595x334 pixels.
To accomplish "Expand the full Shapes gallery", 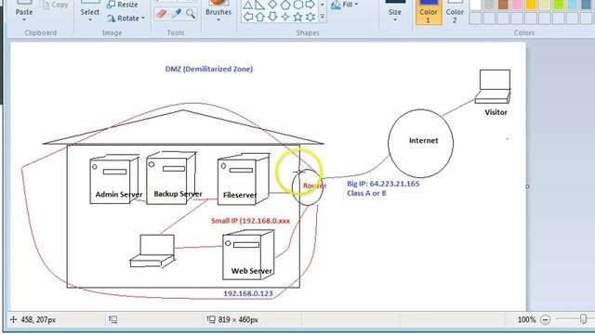I will [x=323, y=17].
